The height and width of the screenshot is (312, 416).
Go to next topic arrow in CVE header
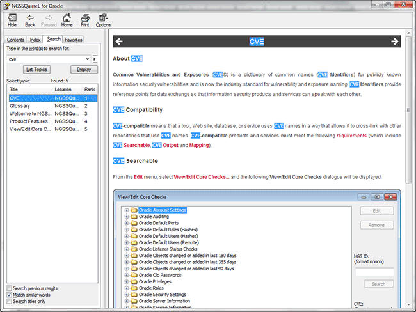pyautogui.click(x=394, y=42)
